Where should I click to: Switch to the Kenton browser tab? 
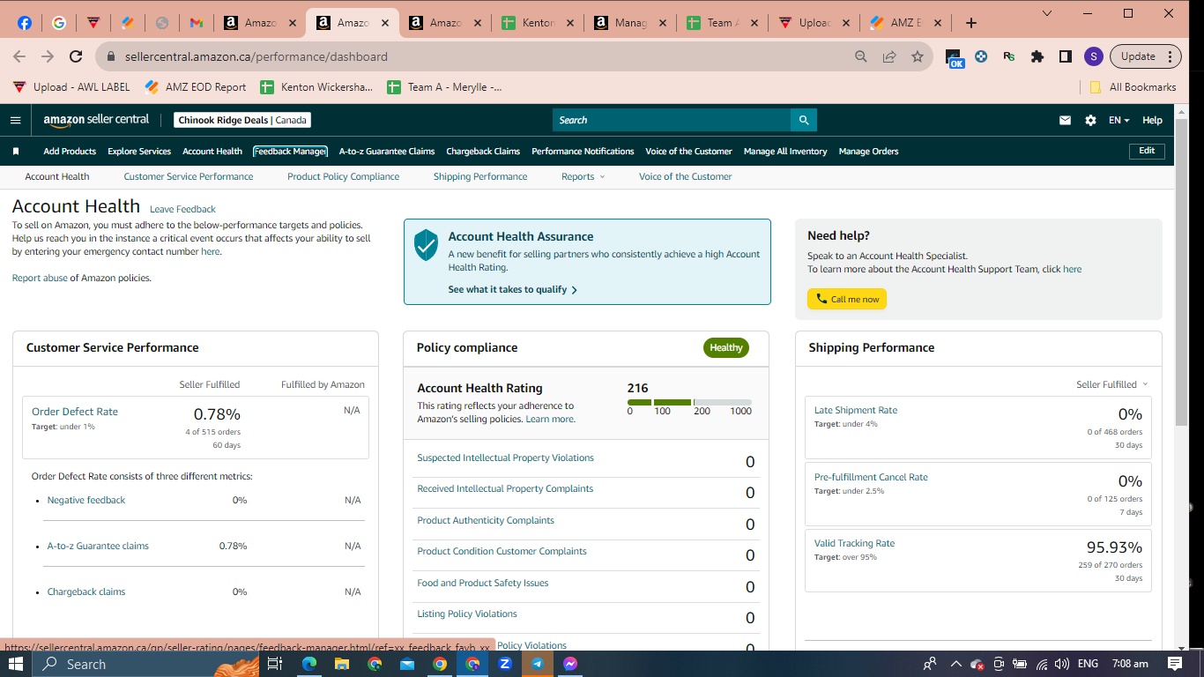pos(537,23)
